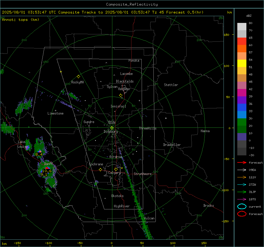Click the Ponoka town label

coord(134,61)
